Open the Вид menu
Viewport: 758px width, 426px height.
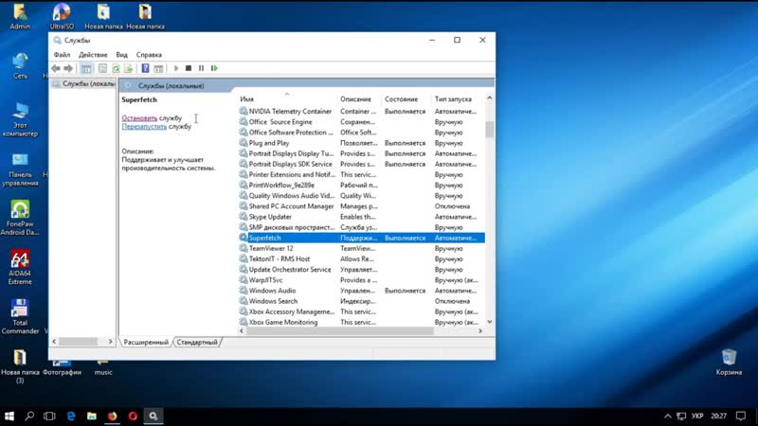(122, 55)
